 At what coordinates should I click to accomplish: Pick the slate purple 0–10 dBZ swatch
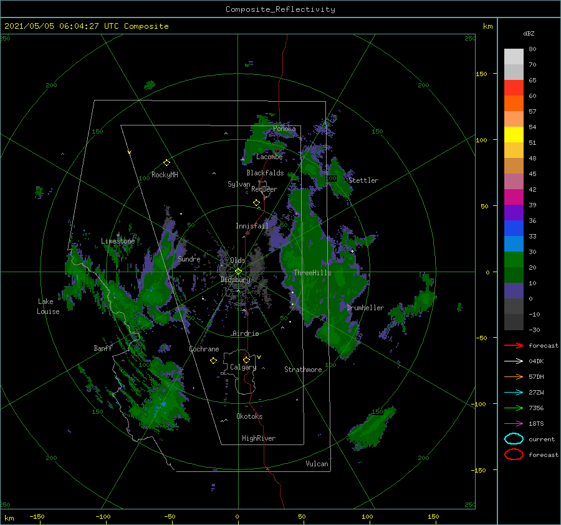514,291
